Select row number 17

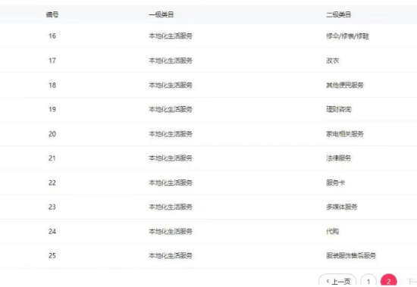[52, 61]
